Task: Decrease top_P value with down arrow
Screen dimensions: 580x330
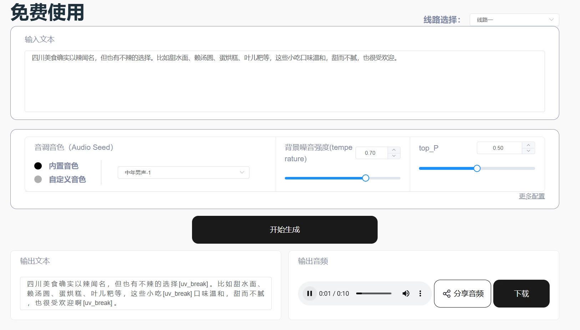Action: click(528, 151)
